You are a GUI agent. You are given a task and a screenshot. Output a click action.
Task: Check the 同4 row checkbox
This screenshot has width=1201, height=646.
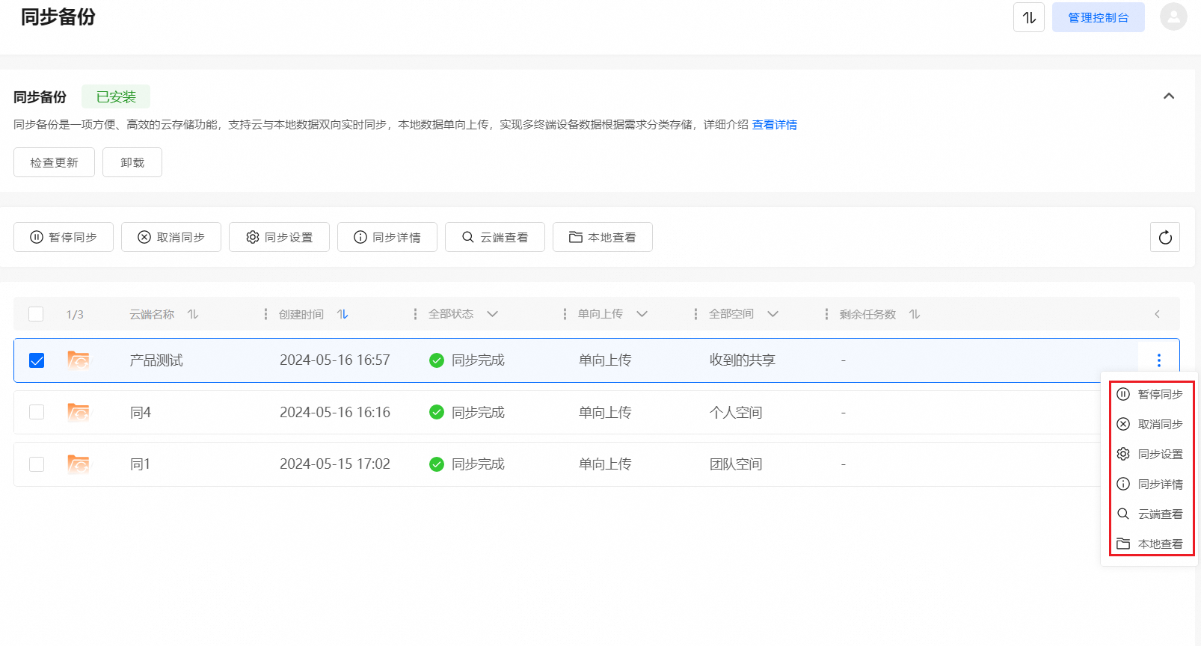37,412
